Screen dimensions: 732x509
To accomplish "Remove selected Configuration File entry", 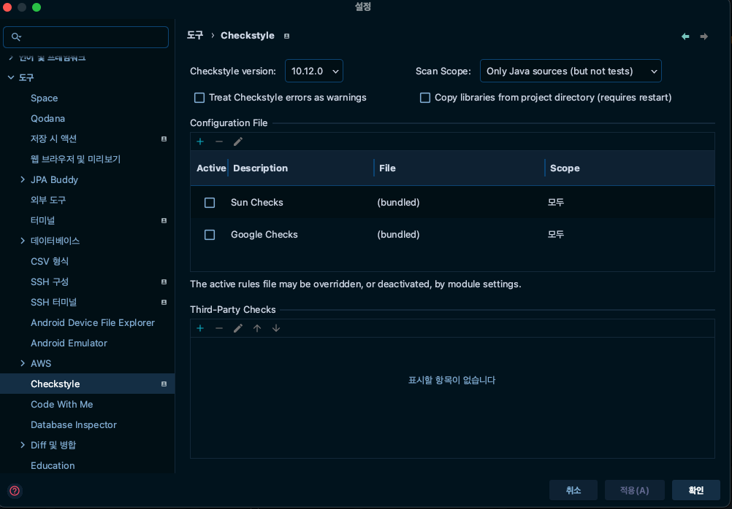I will coord(219,141).
